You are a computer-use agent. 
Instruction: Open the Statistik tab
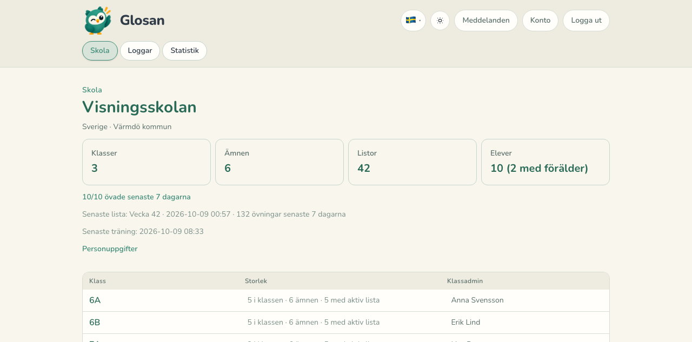(x=184, y=51)
